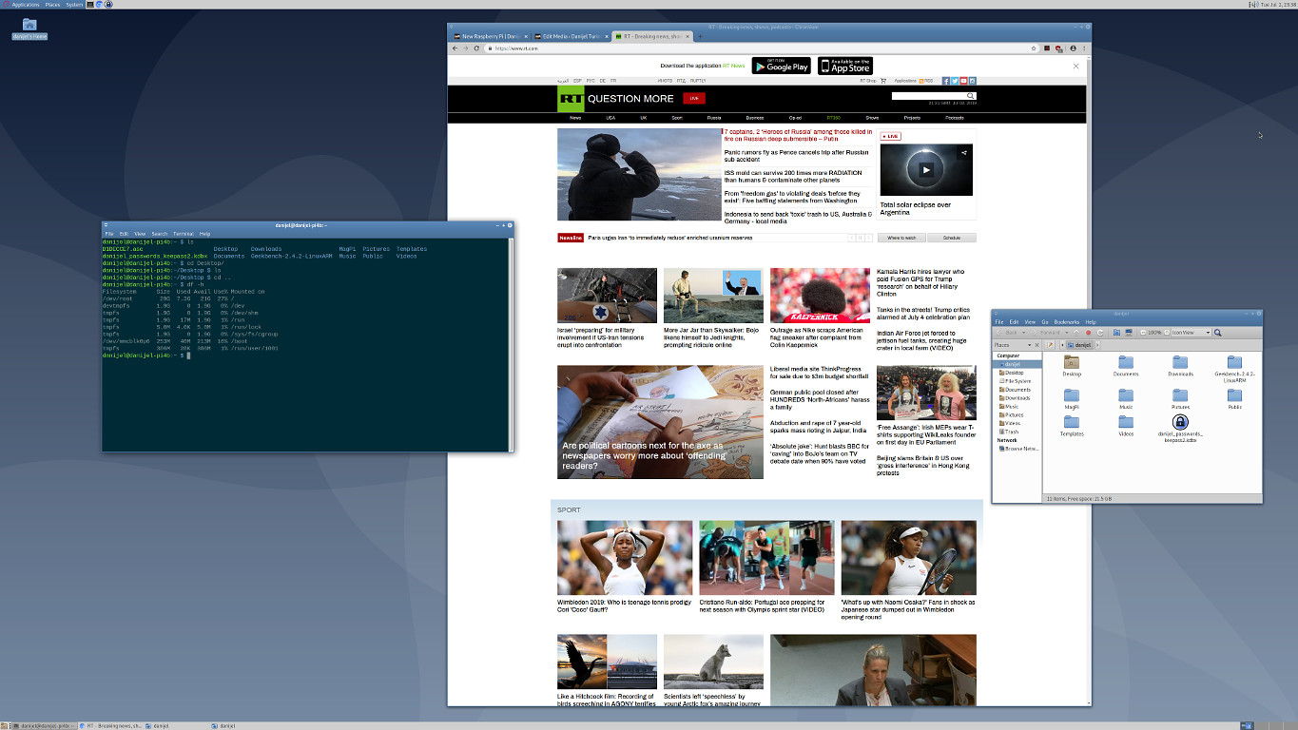Image resolution: width=1298 pixels, height=730 pixels.
Task: Bookmark this page with the star icon
Action: [1034, 48]
